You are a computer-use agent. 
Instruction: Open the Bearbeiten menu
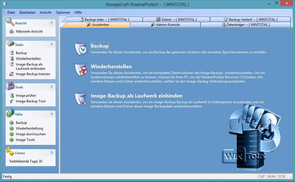(x=27, y=12)
